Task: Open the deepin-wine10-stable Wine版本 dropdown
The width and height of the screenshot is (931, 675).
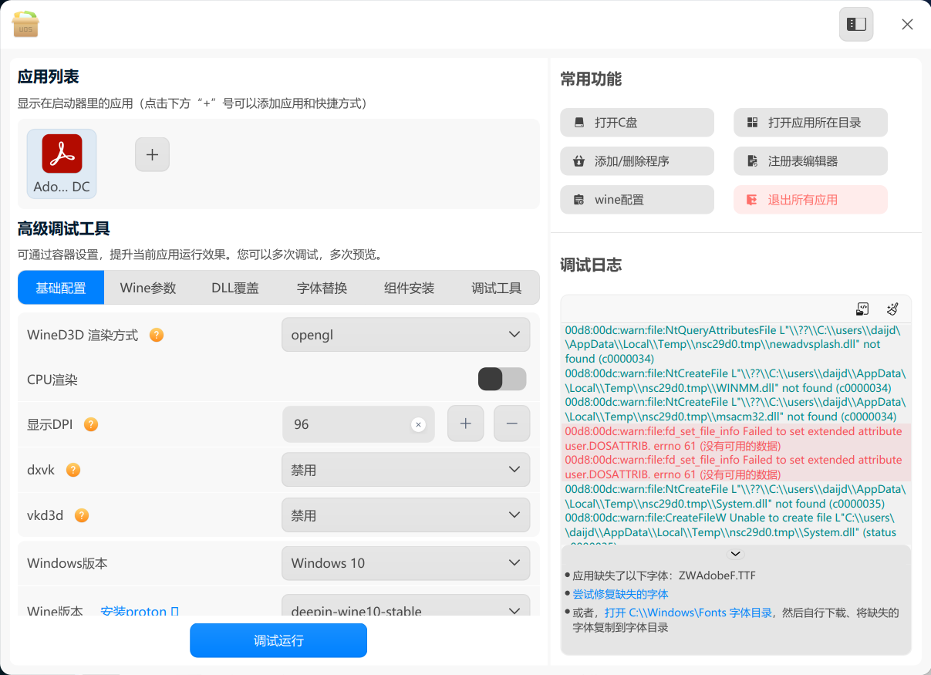Action: 406,606
